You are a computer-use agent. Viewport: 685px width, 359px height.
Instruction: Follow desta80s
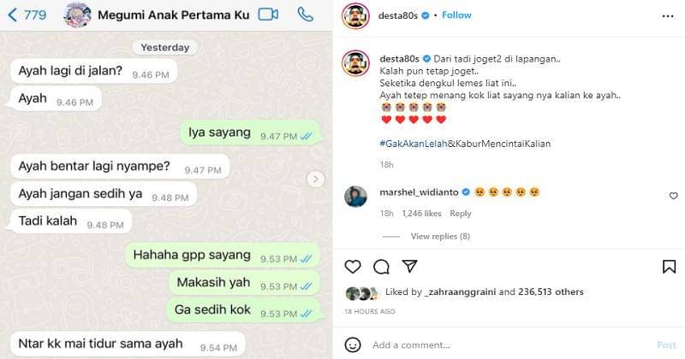coord(456,15)
